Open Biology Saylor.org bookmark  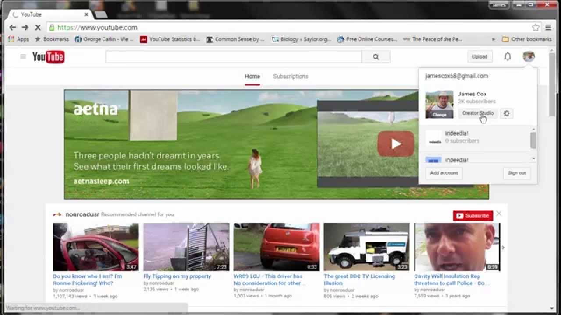coord(302,39)
